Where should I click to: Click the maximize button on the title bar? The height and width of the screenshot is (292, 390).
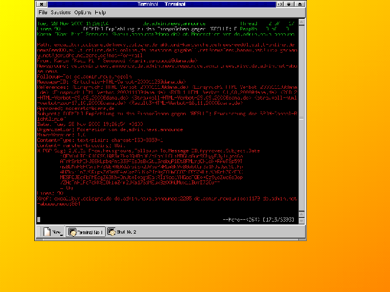point(300,4)
